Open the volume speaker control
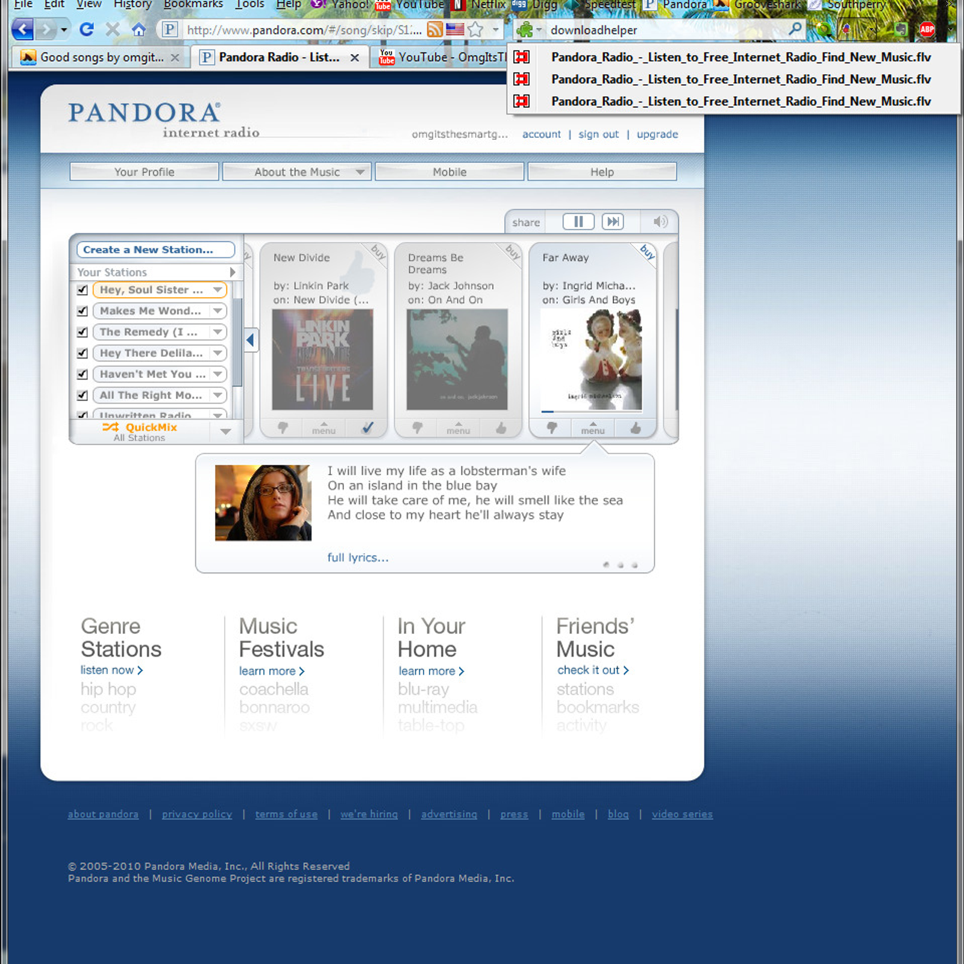This screenshot has width=964, height=964. 660,222
